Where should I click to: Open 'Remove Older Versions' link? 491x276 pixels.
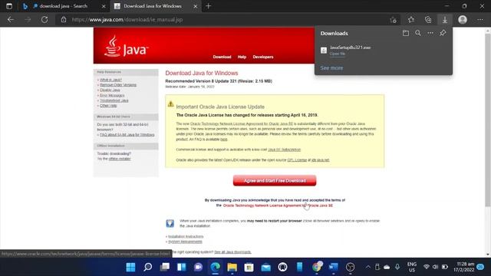[x=118, y=85]
